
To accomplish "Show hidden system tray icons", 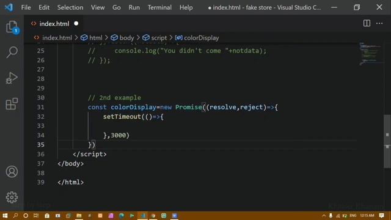I will click(x=324, y=216).
